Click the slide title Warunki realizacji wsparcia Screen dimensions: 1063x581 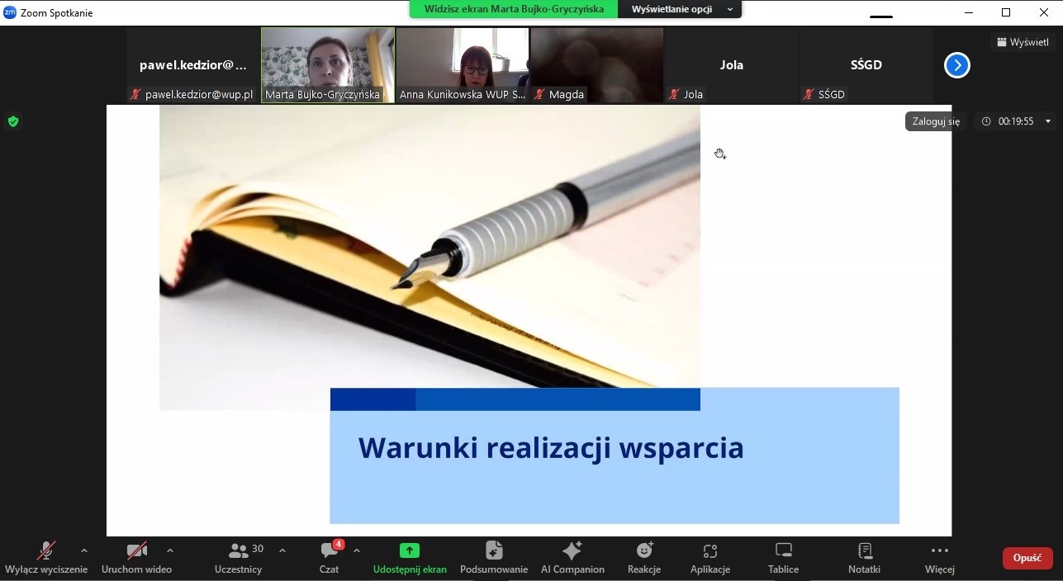point(551,448)
